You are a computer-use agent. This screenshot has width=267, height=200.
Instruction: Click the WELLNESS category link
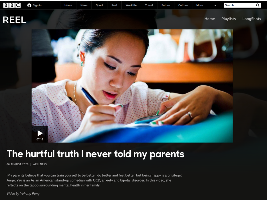tap(40, 164)
